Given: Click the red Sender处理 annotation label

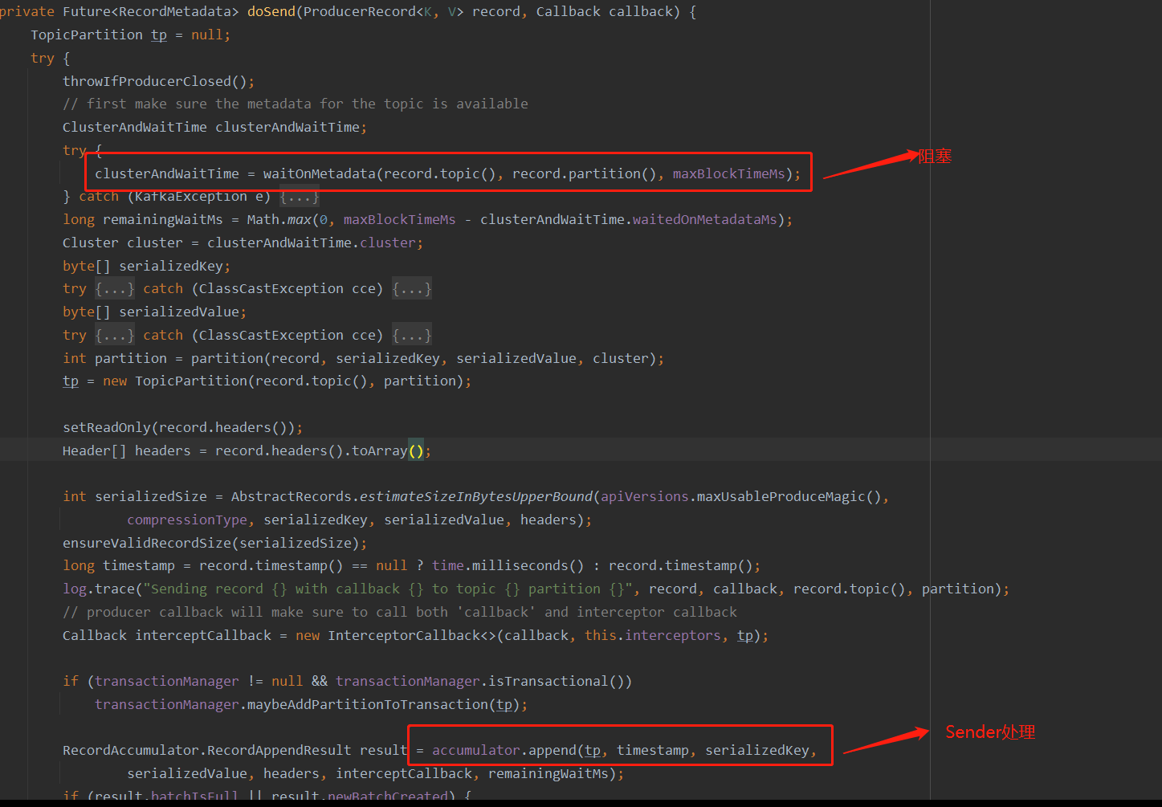Looking at the screenshot, I should click(x=989, y=732).
